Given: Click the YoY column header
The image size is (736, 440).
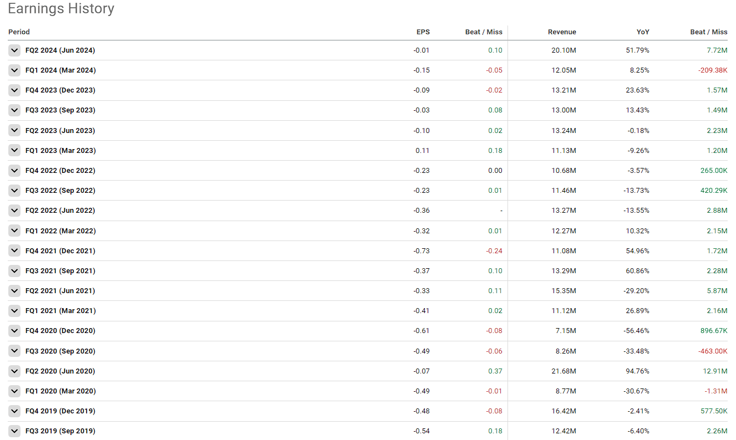Looking at the screenshot, I should [642, 32].
